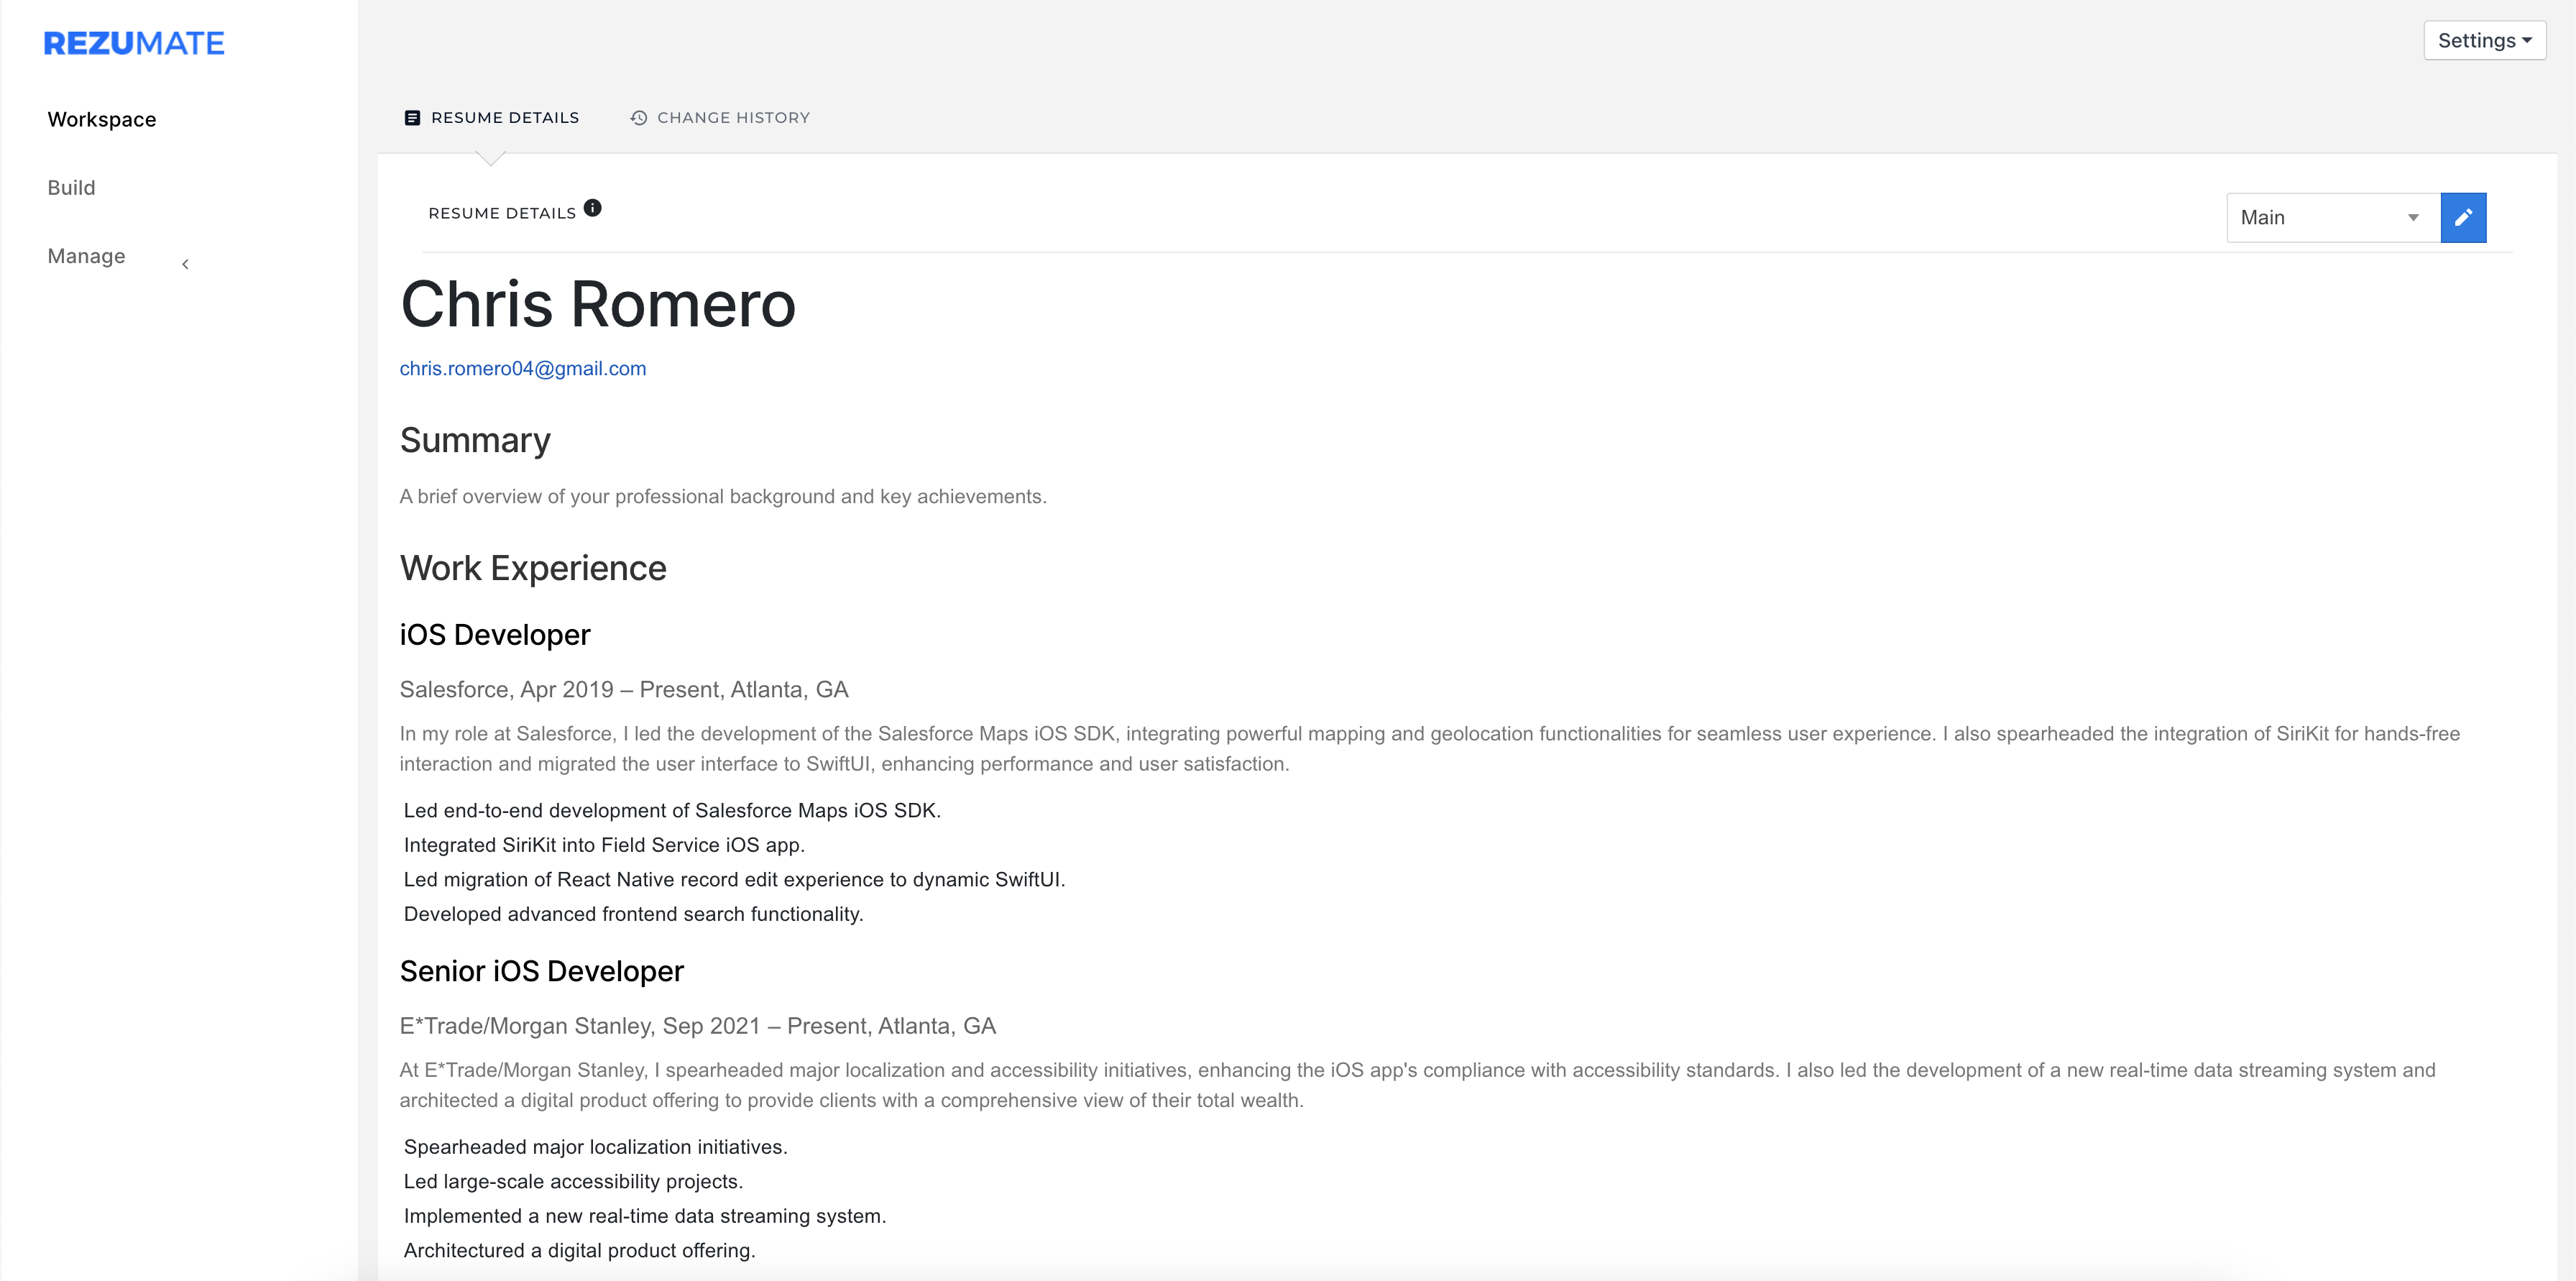Switch to the Change History tab
The height and width of the screenshot is (1281, 2576).
[x=720, y=118]
